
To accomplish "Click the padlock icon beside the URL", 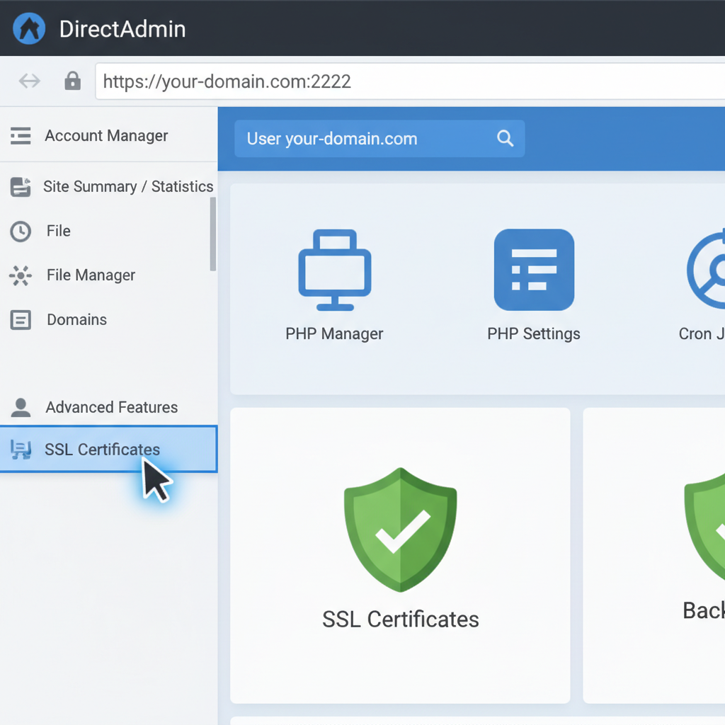I will coord(72,81).
